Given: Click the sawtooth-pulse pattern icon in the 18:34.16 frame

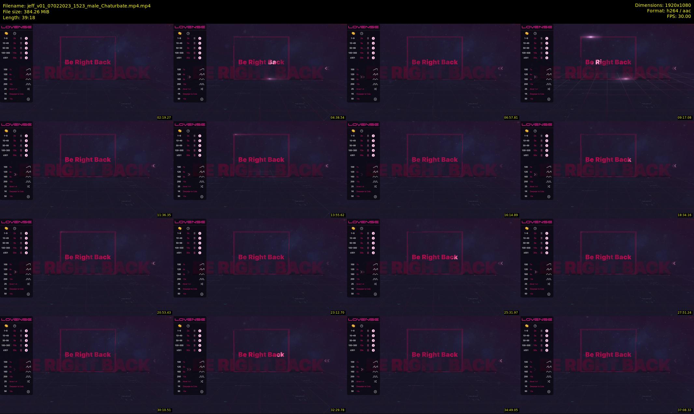Looking at the screenshot, I should pos(549,172).
